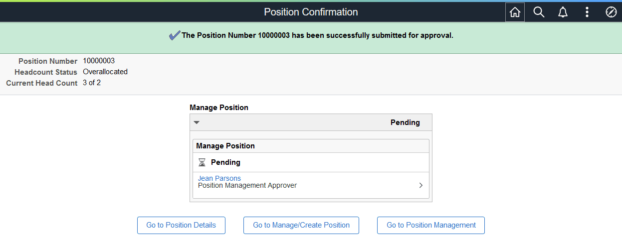Click the Overallocated headcount status
The width and height of the screenshot is (622, 246).
[105, 72]
